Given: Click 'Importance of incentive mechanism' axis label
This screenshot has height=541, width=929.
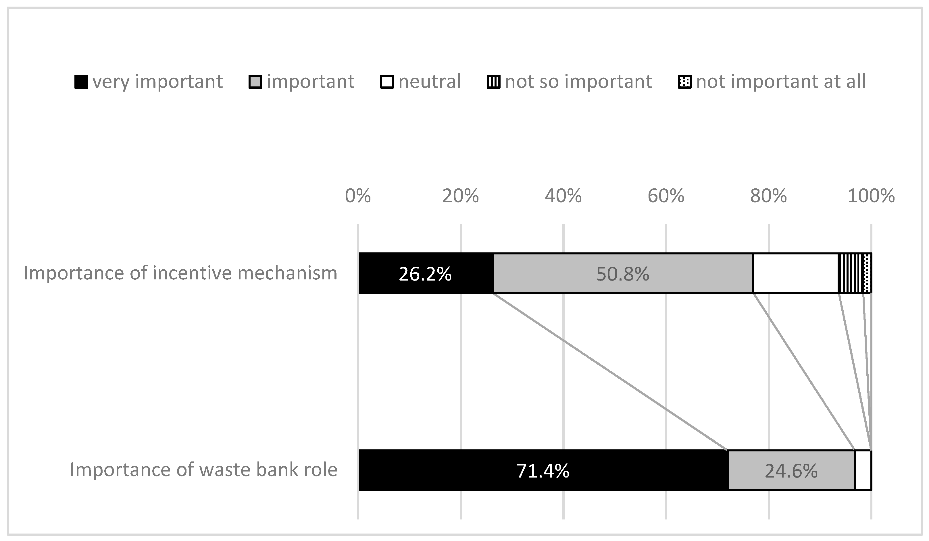Looking at the screenshot, I should [x=180, y=273].
